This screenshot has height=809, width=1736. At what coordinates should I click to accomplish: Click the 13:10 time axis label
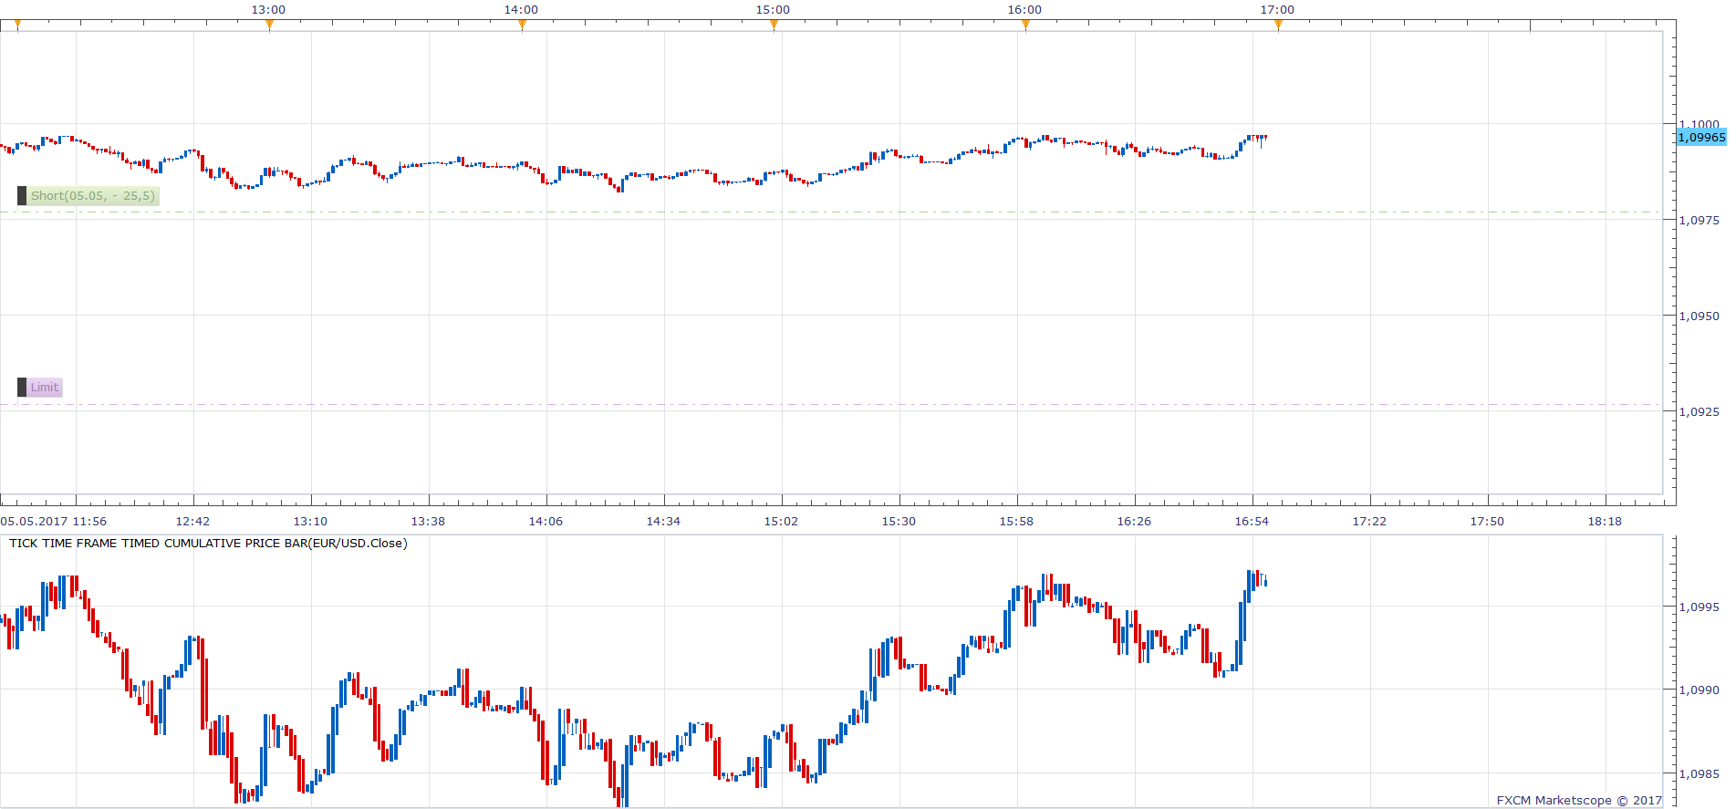pos(310,522)
